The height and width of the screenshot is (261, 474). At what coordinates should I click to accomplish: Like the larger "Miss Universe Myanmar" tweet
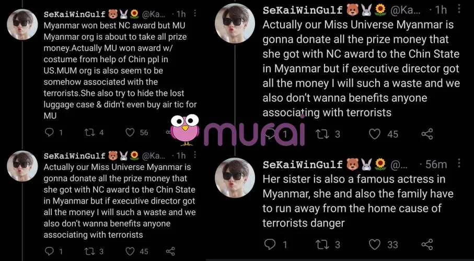[x=375, y=134]
